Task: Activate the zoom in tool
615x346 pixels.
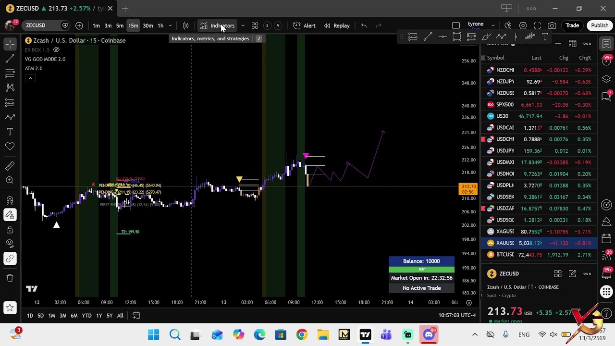Action: tap(10, 180)
